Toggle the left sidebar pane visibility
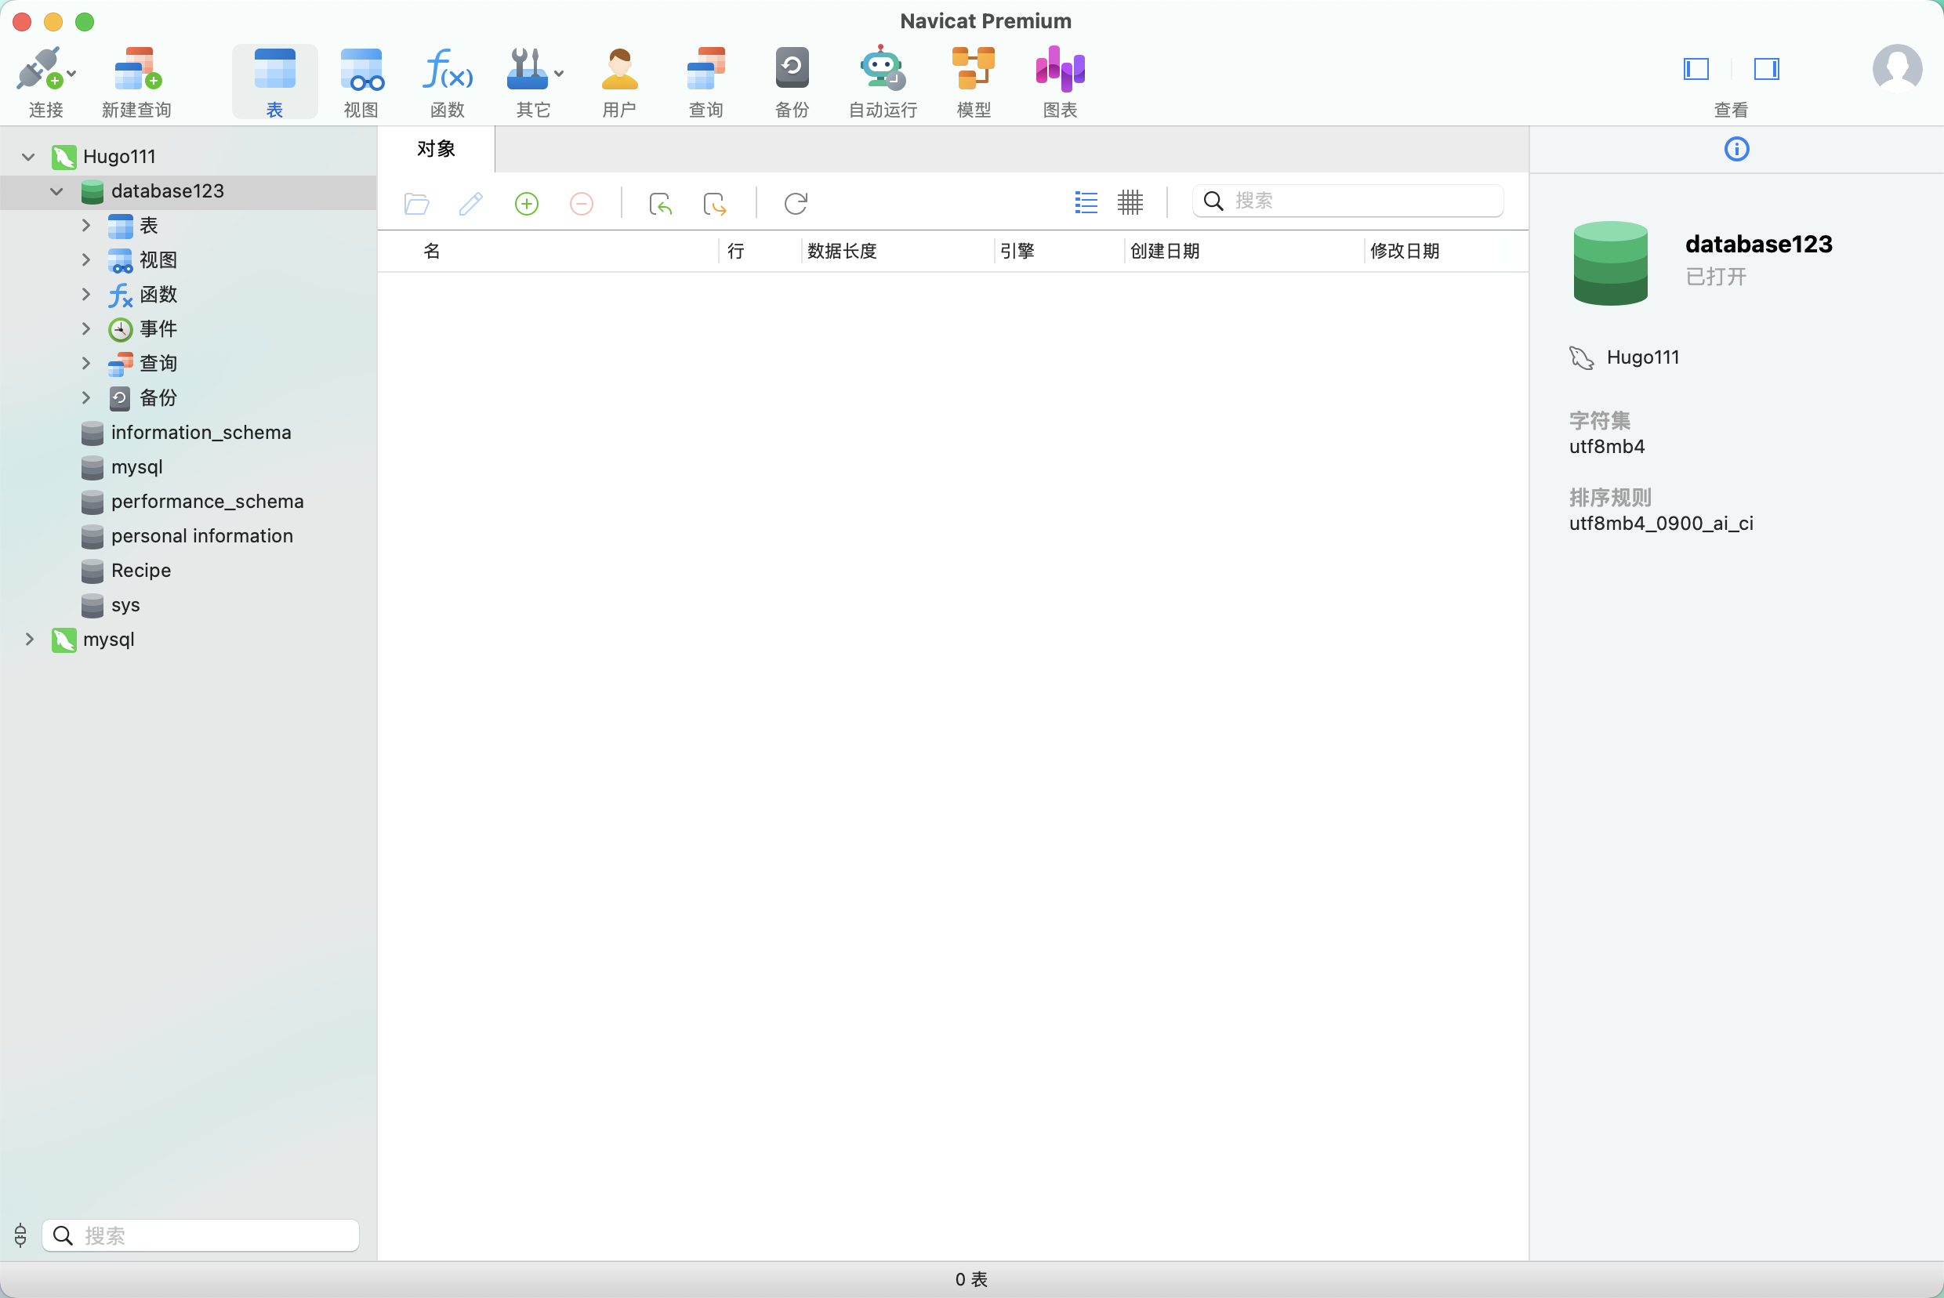The image size is (1944, 1298). click(x=1696, y=69)
